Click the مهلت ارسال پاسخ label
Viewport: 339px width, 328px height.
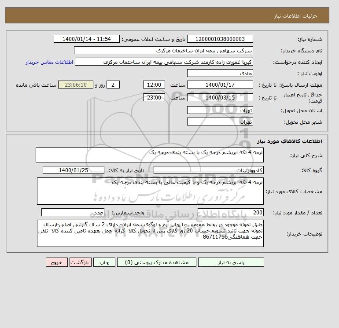(301, 85)
